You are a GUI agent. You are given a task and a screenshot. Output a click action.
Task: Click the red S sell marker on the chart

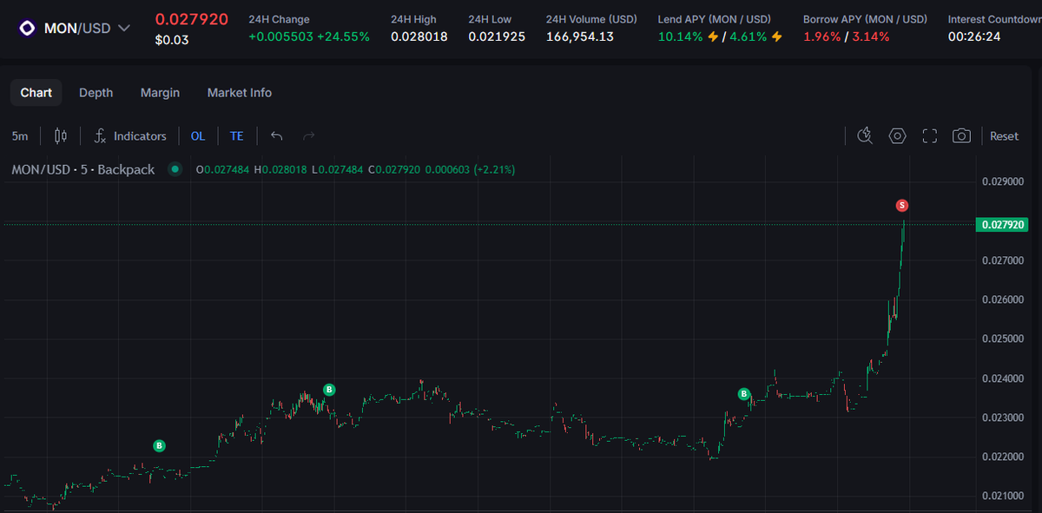coord(901,205)
